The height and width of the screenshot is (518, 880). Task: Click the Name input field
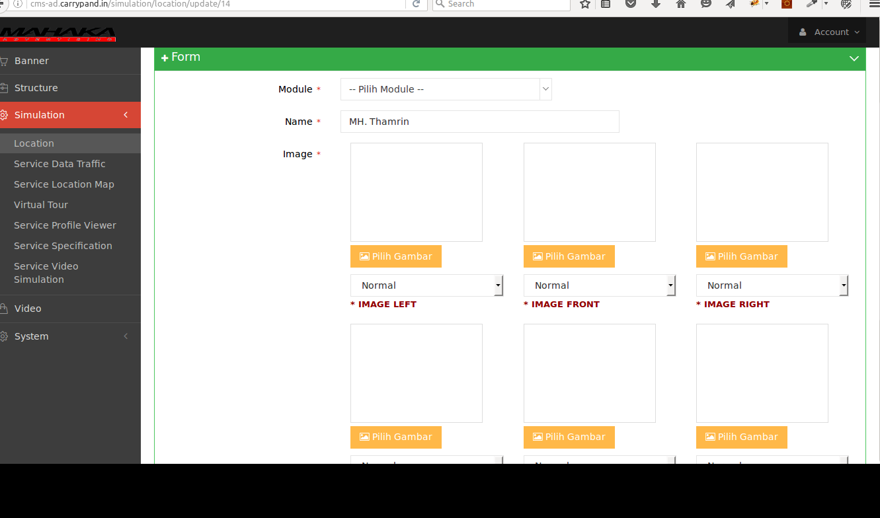pyautogui.click(x=479, y=122)
